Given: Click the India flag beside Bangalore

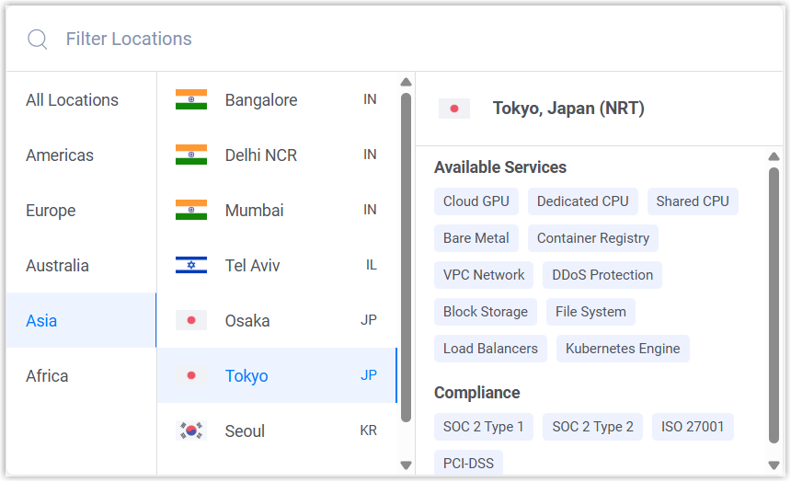Looking at the screenshot, I should coord(191,99).
